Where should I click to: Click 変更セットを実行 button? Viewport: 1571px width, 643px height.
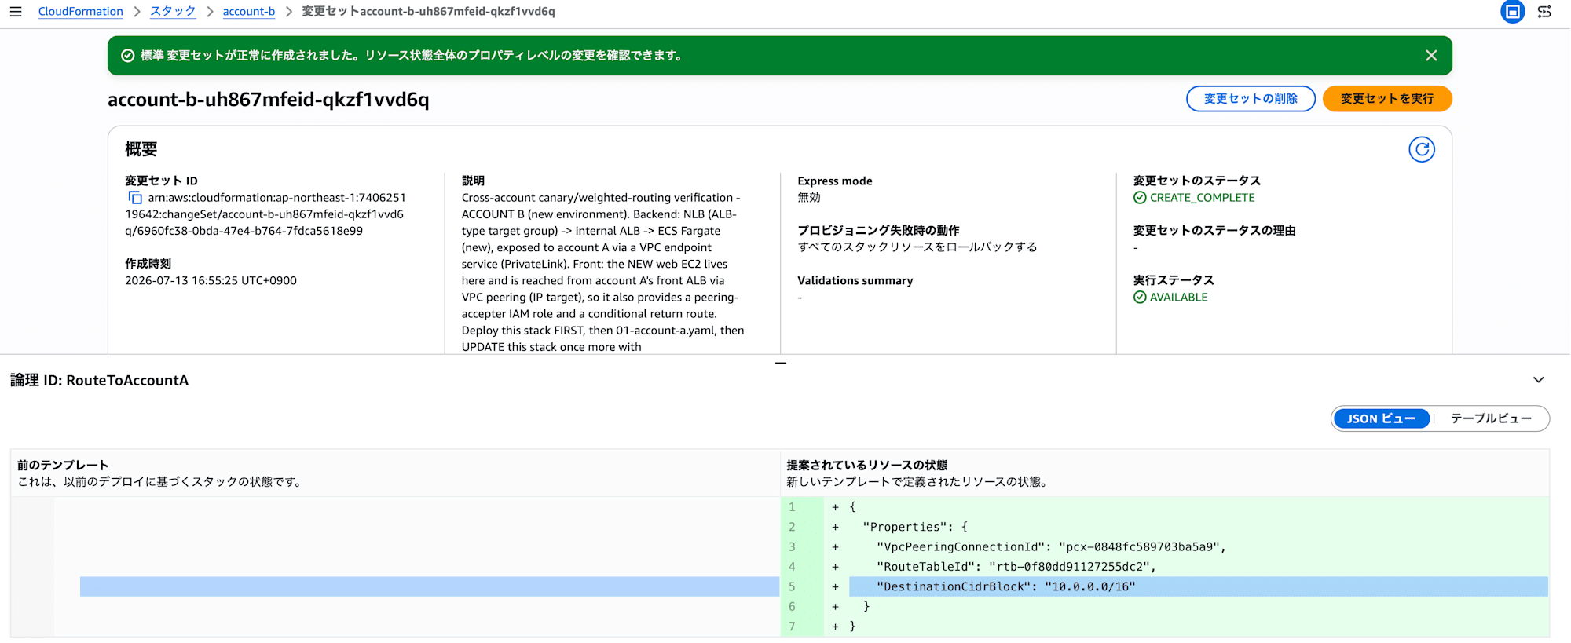pos(1386,99)
